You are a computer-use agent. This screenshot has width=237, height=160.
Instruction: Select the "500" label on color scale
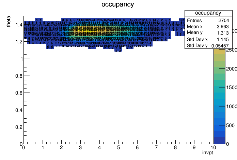pyautogui.click(x=230, y=125)
